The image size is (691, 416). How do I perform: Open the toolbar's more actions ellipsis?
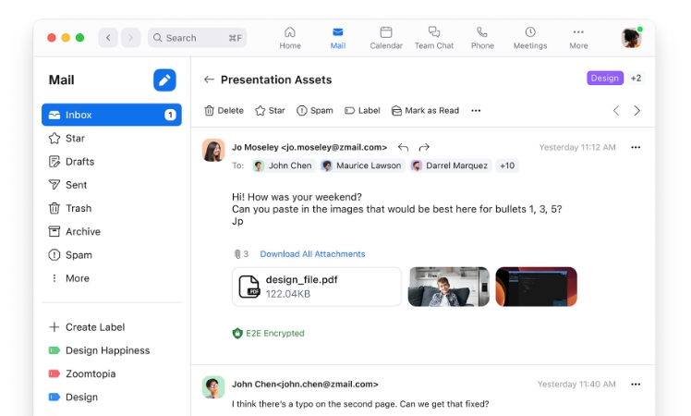(476, 111)
